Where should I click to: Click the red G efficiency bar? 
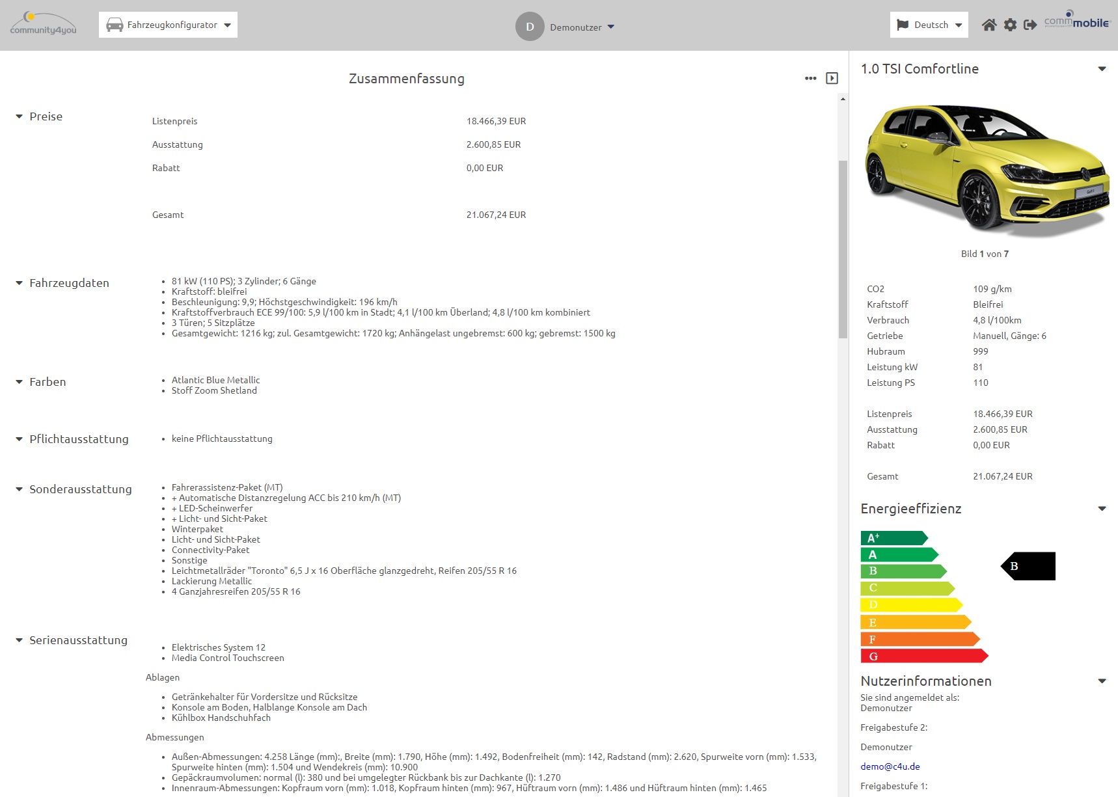click(x=924, y=656)
